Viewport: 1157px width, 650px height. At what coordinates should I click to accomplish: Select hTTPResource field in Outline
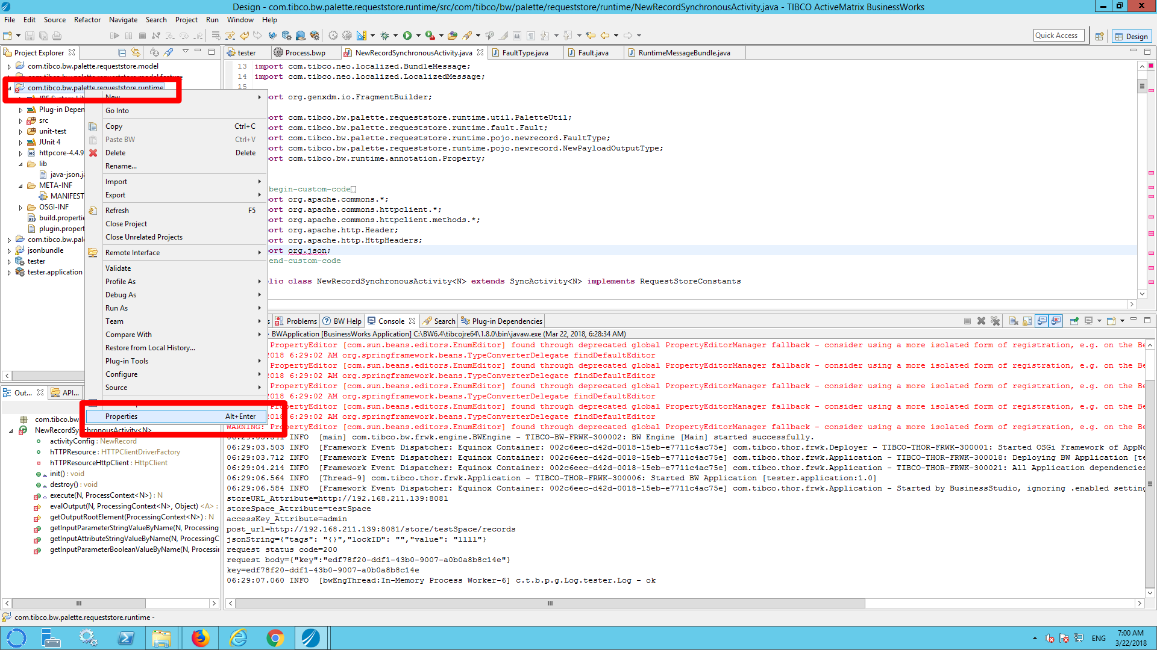point(114,452)
